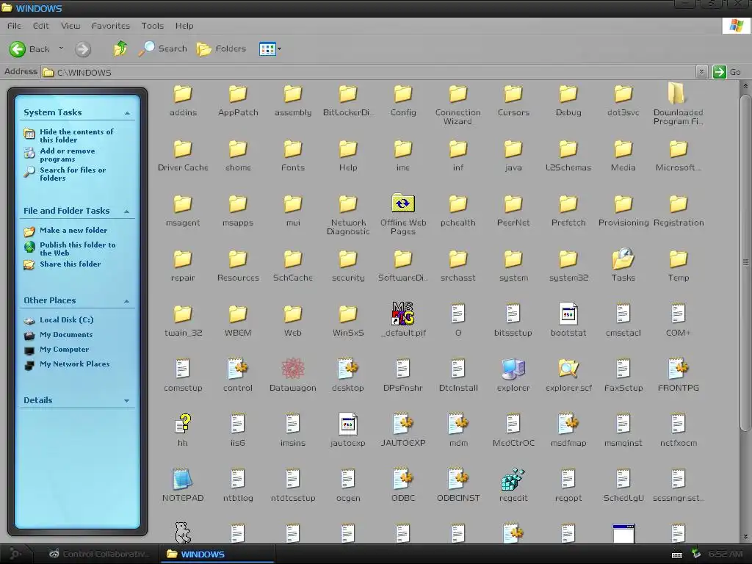
Task: Collapse File and Folder Tasks section
Action: [127, 211]
